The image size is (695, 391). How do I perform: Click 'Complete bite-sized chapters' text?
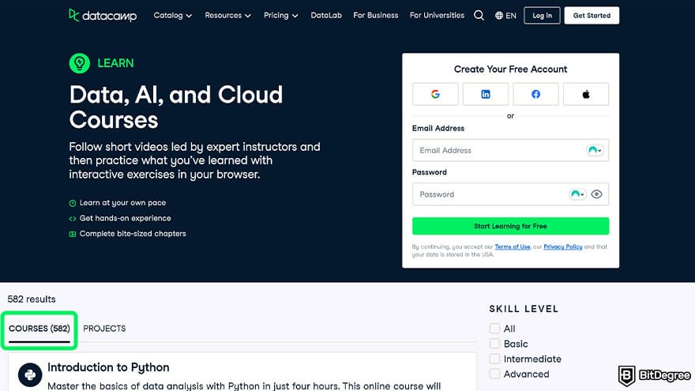point(133,234)
